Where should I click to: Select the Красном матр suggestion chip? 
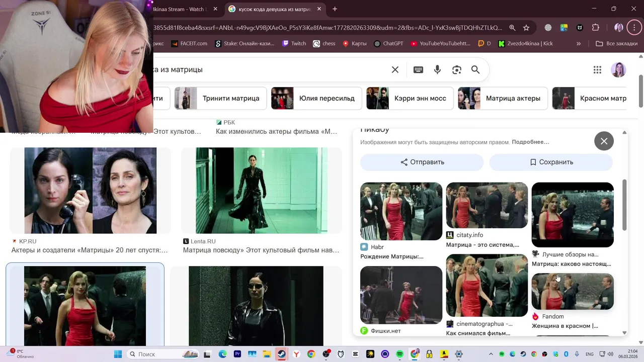click(x=589, y=98)
